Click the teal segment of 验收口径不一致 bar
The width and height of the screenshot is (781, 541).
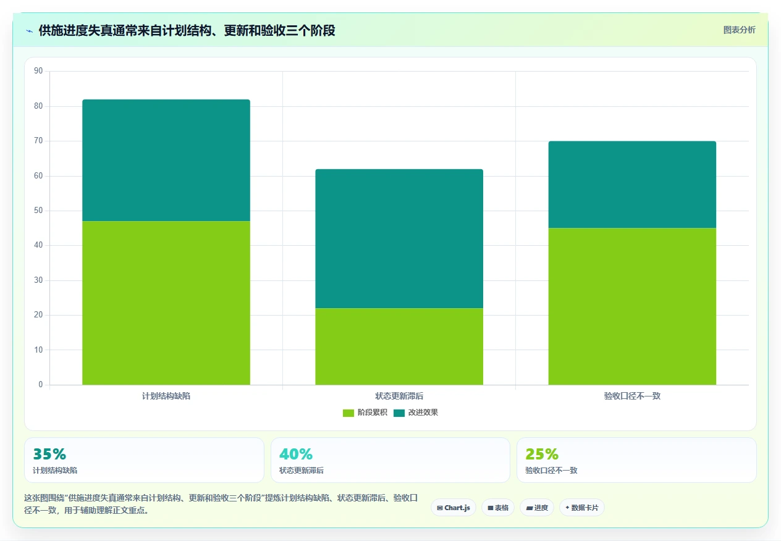click(632, 185)
